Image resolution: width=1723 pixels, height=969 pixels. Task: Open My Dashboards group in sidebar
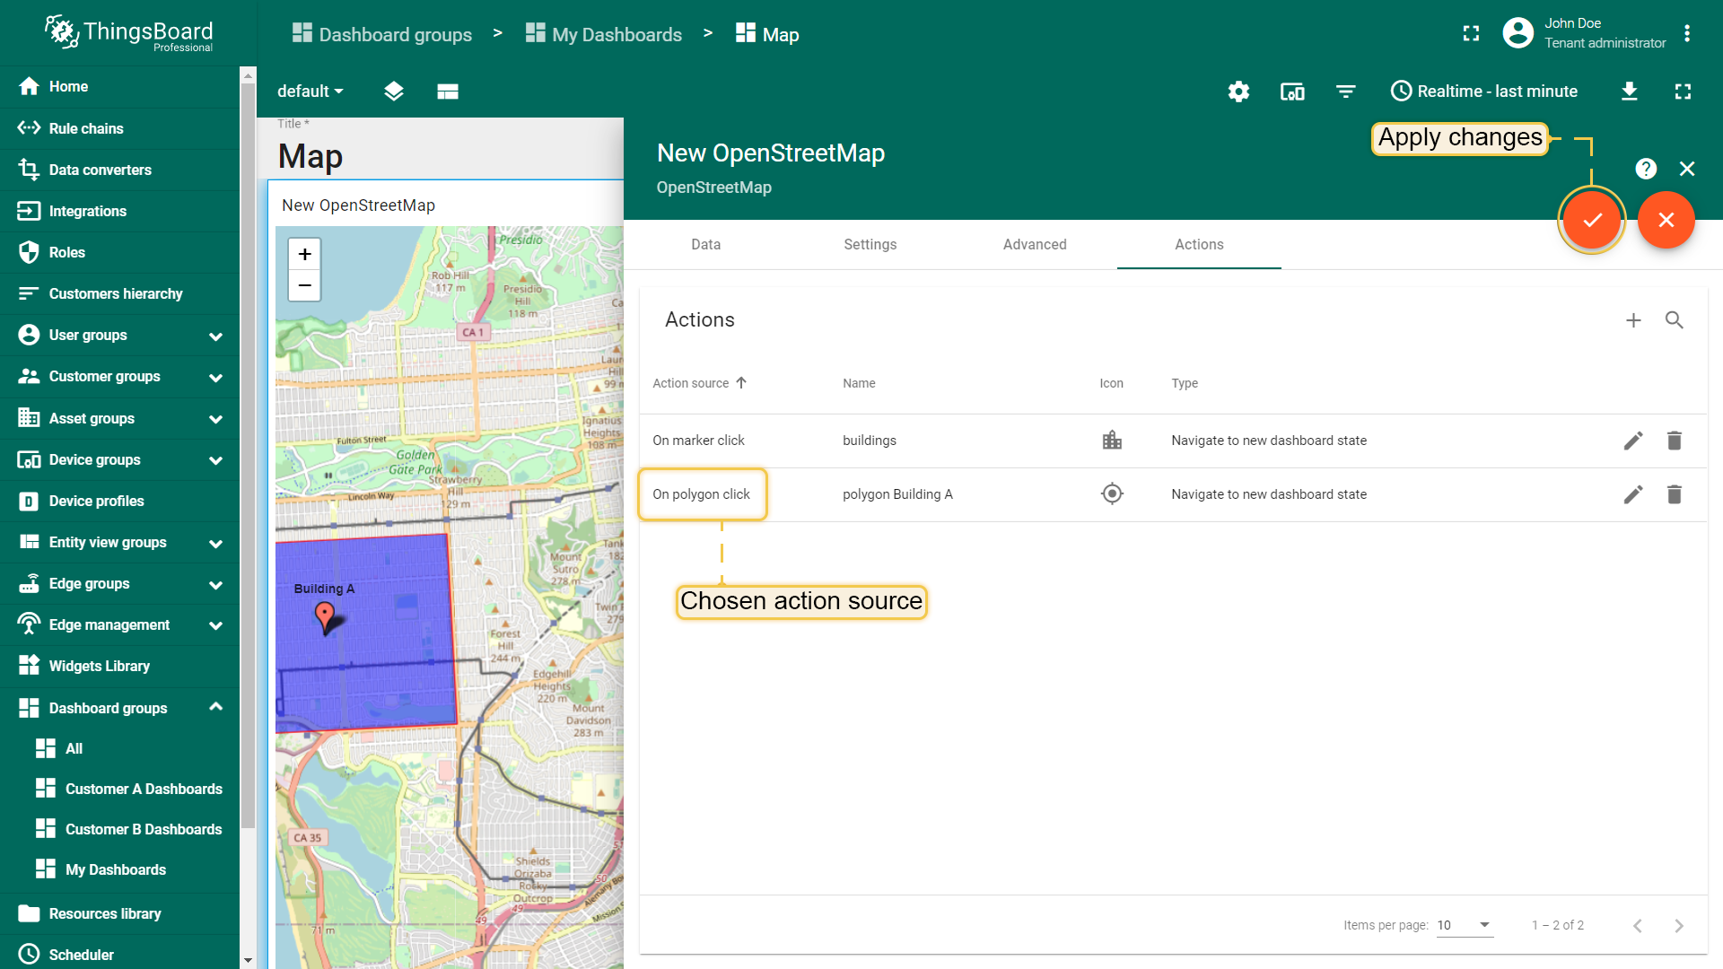(120, 869)
